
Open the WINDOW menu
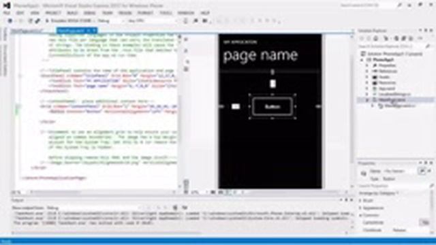tap(186, 13)
